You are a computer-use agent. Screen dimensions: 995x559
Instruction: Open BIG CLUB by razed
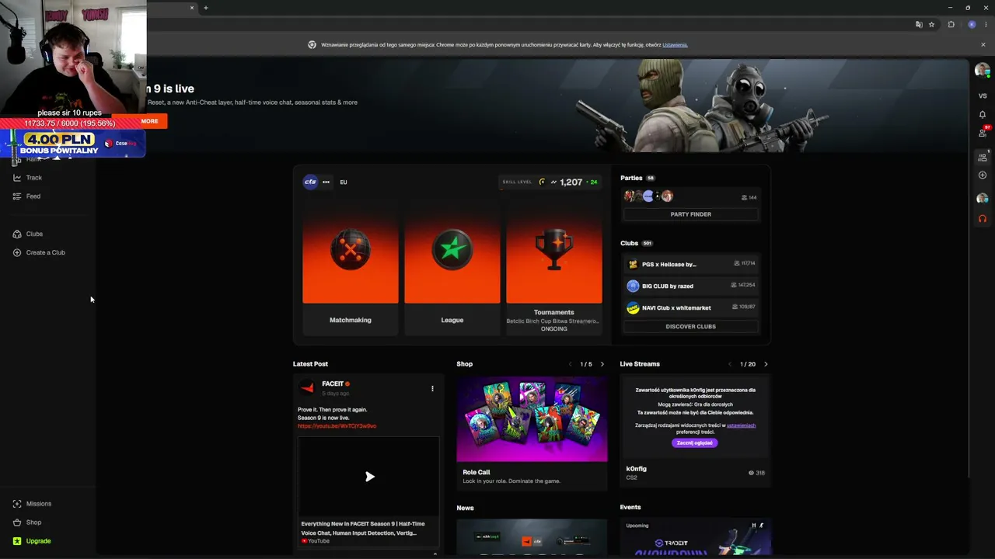tap(690, 286)
